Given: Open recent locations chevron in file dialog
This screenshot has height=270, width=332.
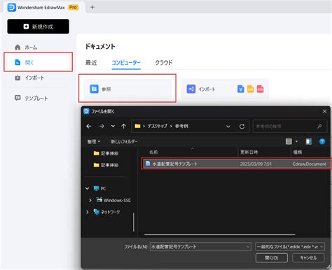Looking at the screenshot, I should [x=113, y=126].
